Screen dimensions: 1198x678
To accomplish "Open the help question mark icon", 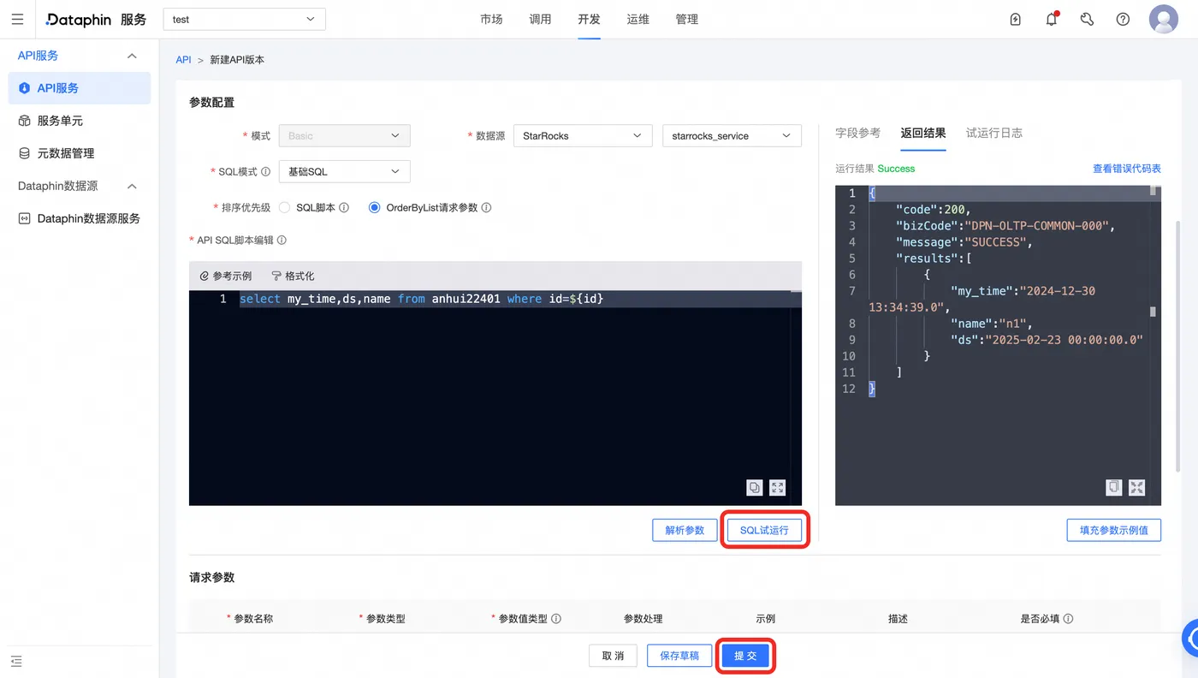I will click(x=1123, y=19).
